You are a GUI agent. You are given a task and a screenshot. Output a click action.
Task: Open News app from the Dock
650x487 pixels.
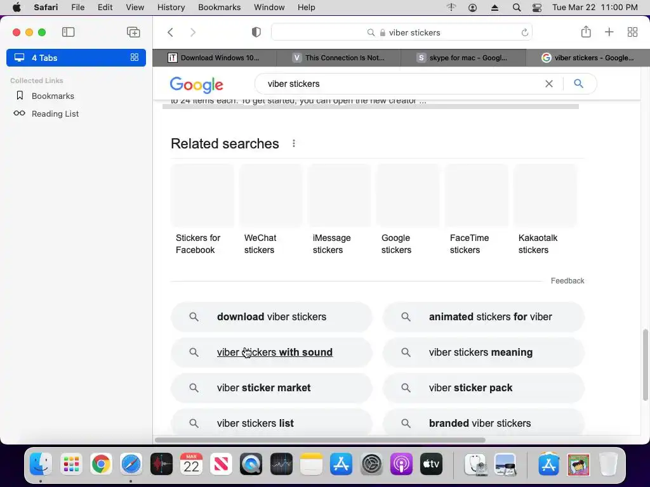pos(221,464)
